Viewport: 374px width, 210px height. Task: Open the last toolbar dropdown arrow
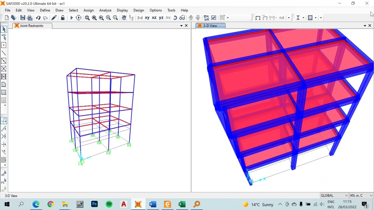coord(321,18)
